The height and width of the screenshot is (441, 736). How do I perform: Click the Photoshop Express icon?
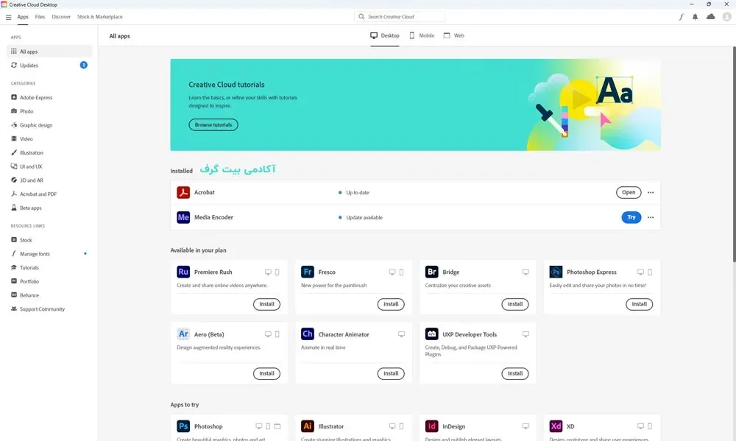click(x=556, y=272)
